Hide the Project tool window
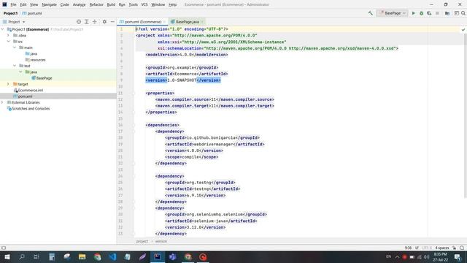Viewport: 467px width, 263px height. pyautogui.click(x=112, y=22)
